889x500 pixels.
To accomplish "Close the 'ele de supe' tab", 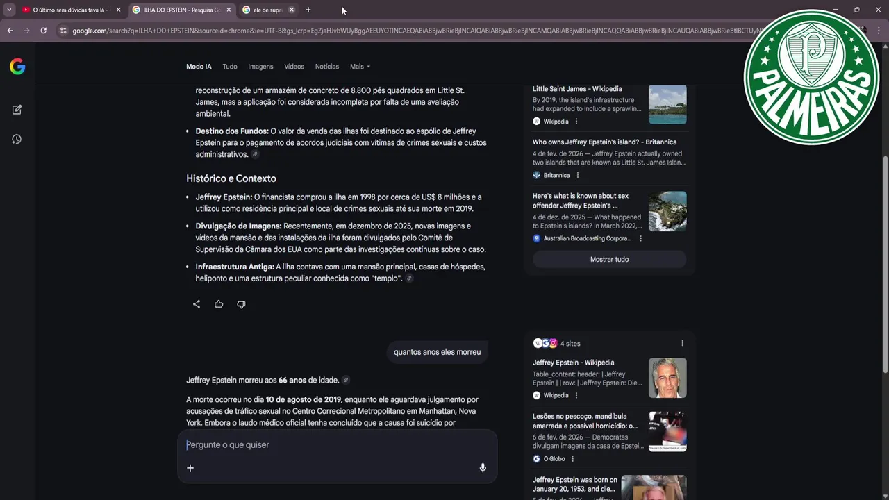I will pos(291,10).
